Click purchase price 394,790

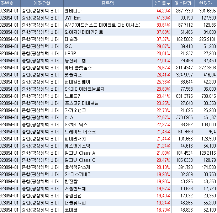[x=185, y=167]
